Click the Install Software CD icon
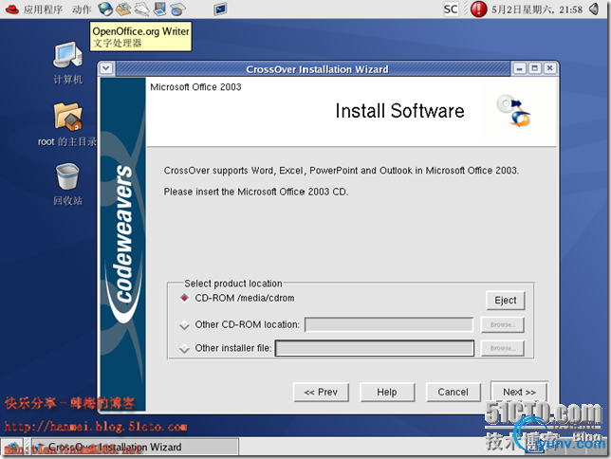This screenshot has height=459, width=611. point(514,111)
